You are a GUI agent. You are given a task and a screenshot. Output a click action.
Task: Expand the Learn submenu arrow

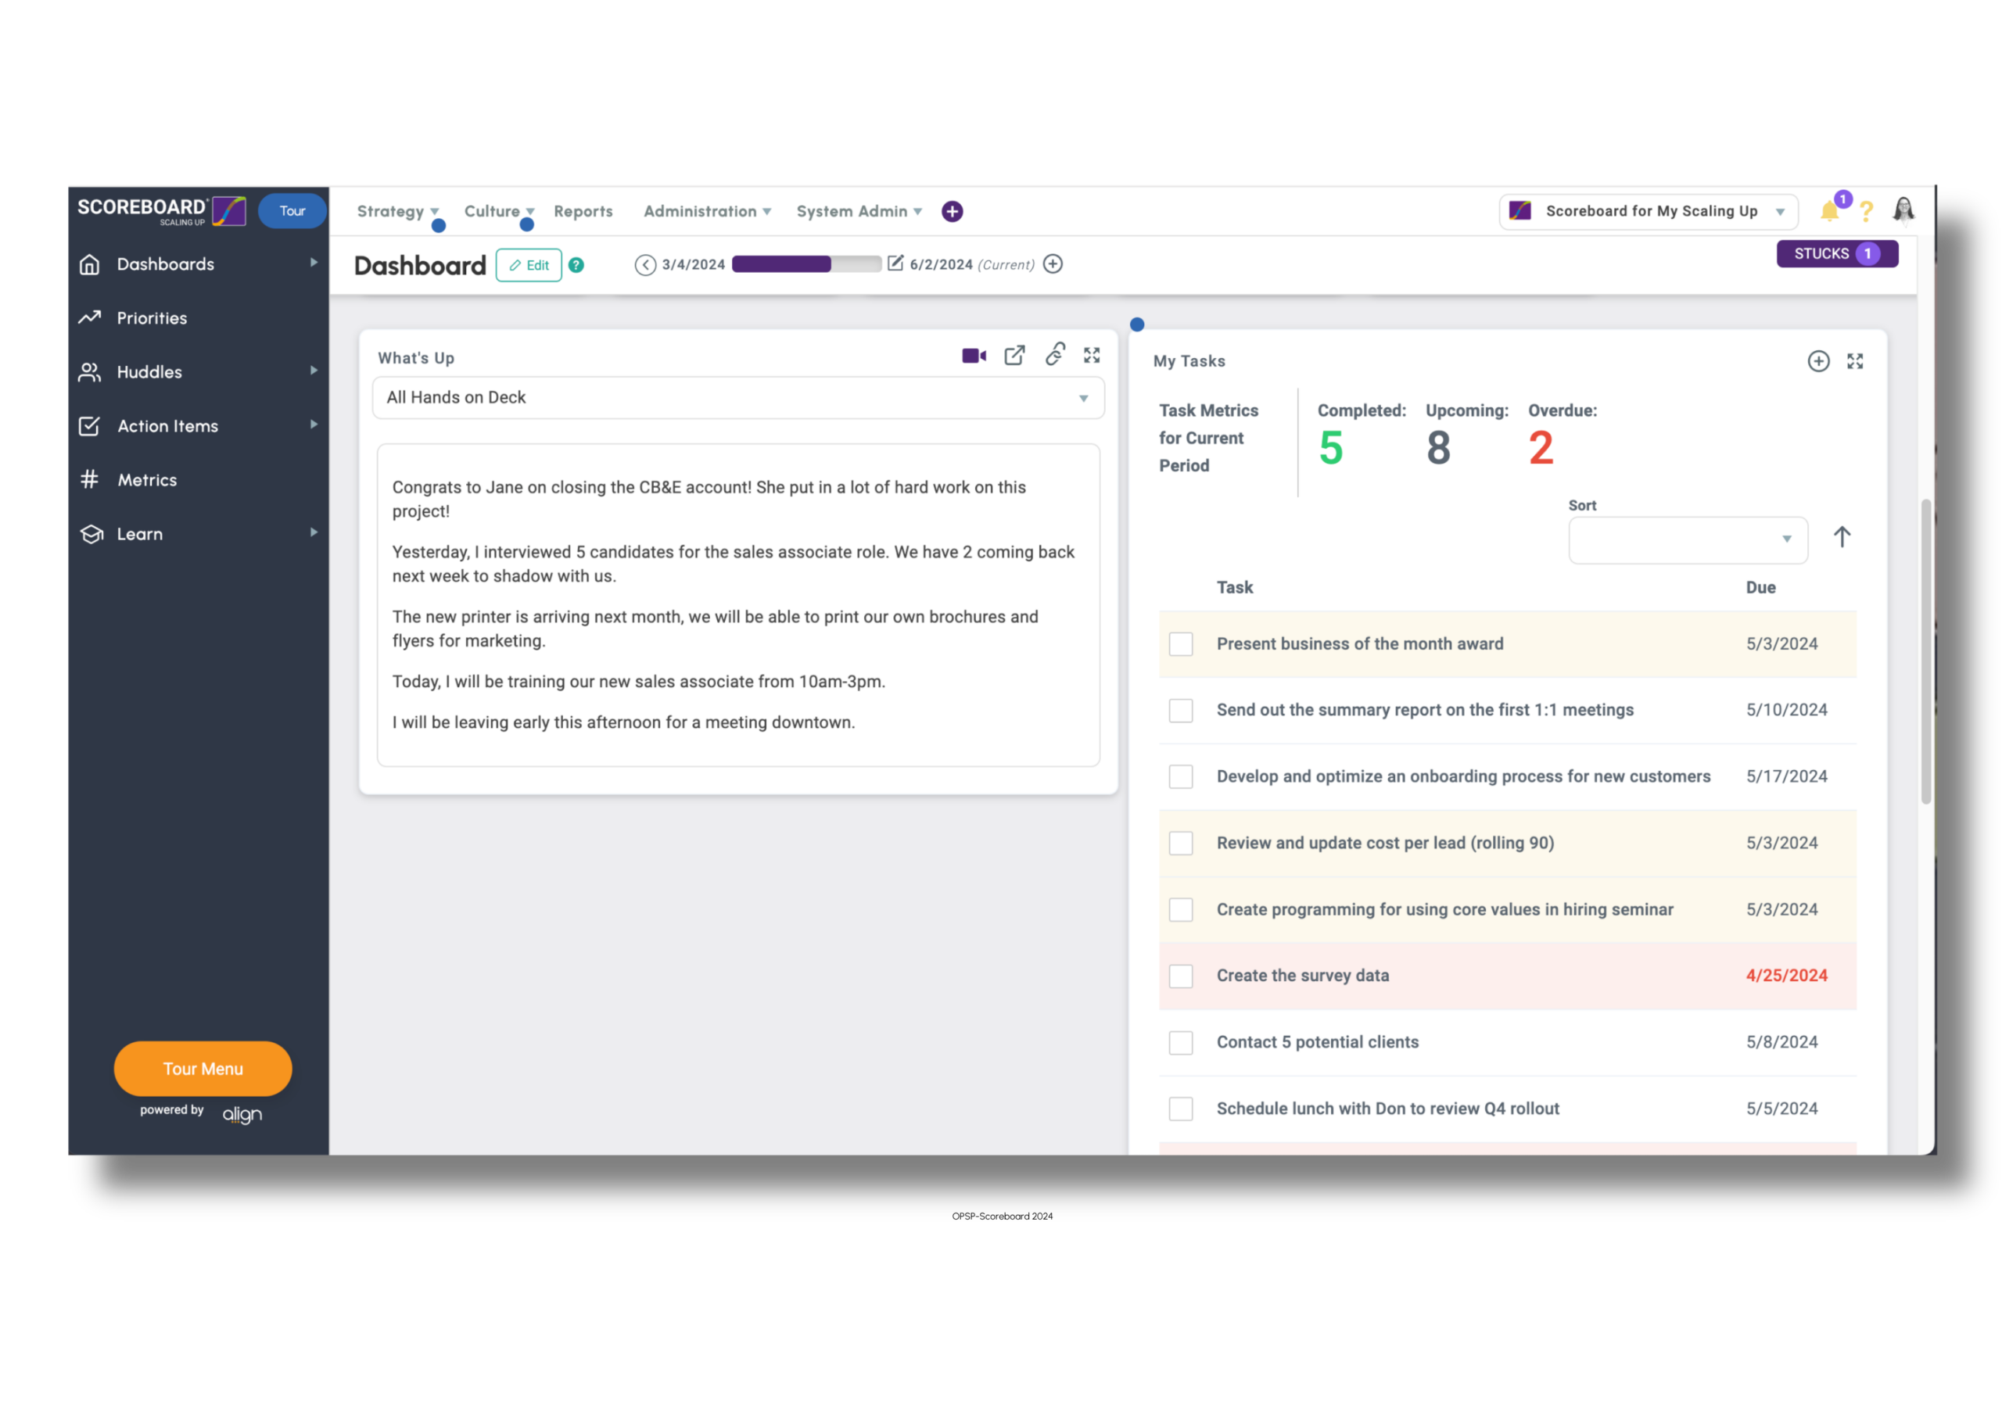click(x=314, y=532)
